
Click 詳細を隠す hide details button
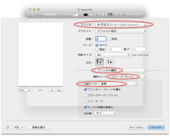[x=39, y=127]
